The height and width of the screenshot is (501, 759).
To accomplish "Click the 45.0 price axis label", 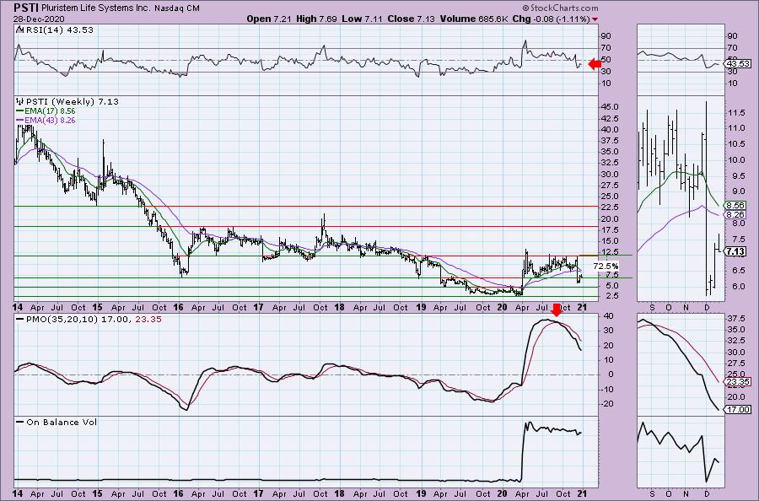I will (x=610, y=107).
